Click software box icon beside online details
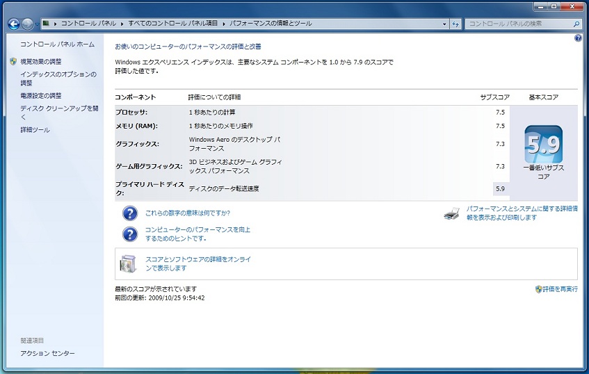 click(128, 263)
